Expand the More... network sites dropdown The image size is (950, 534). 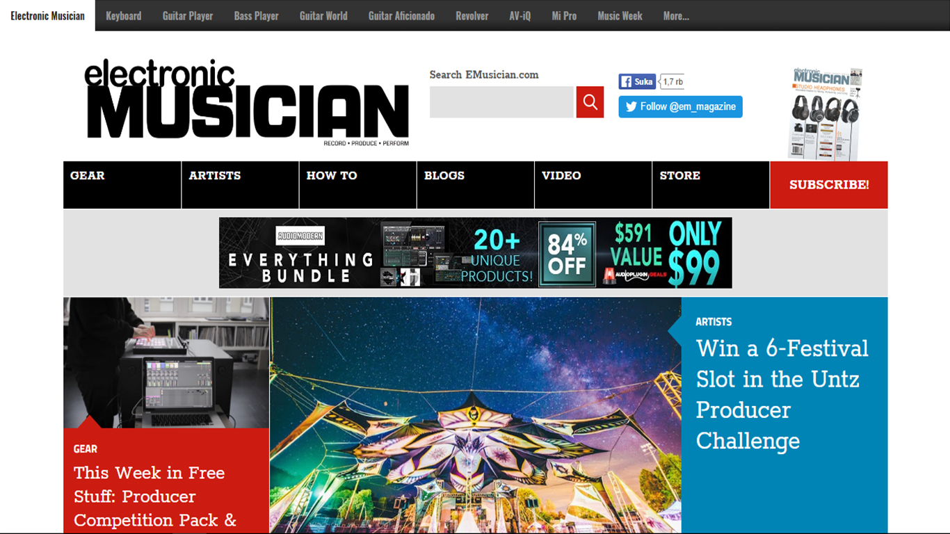(x=676, y=15)
